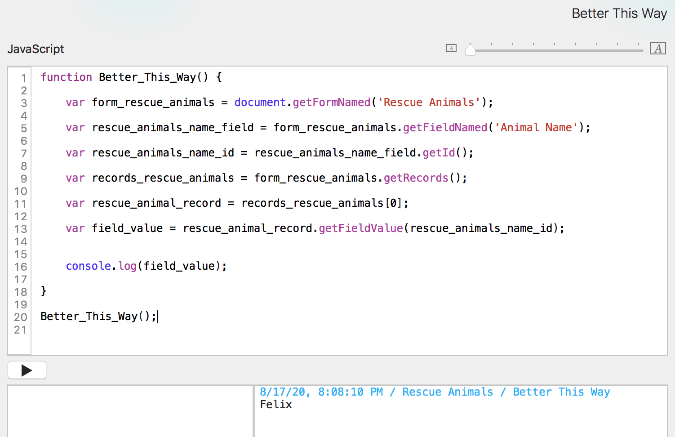Click the getFieldValue method call
This screenshot has height=437, width=675.
pyautogui.click(x=360, y=228)
